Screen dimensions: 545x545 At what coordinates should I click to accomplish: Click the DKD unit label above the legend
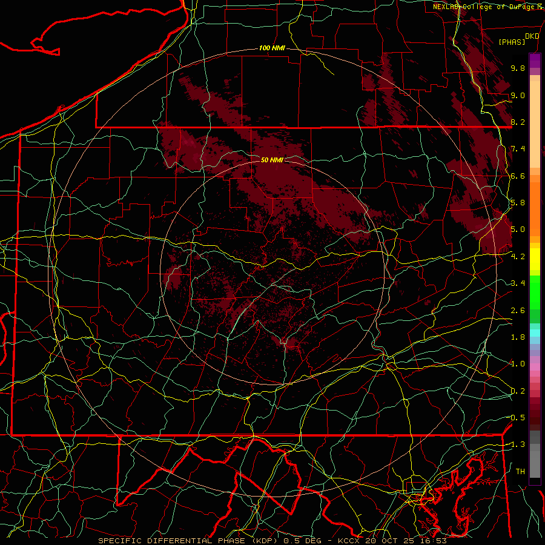point(532,36)
